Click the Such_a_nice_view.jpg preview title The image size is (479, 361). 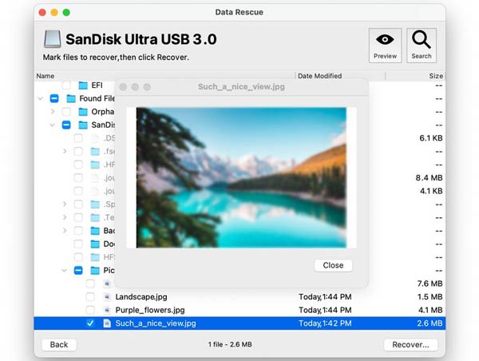(x=241, y=87)
